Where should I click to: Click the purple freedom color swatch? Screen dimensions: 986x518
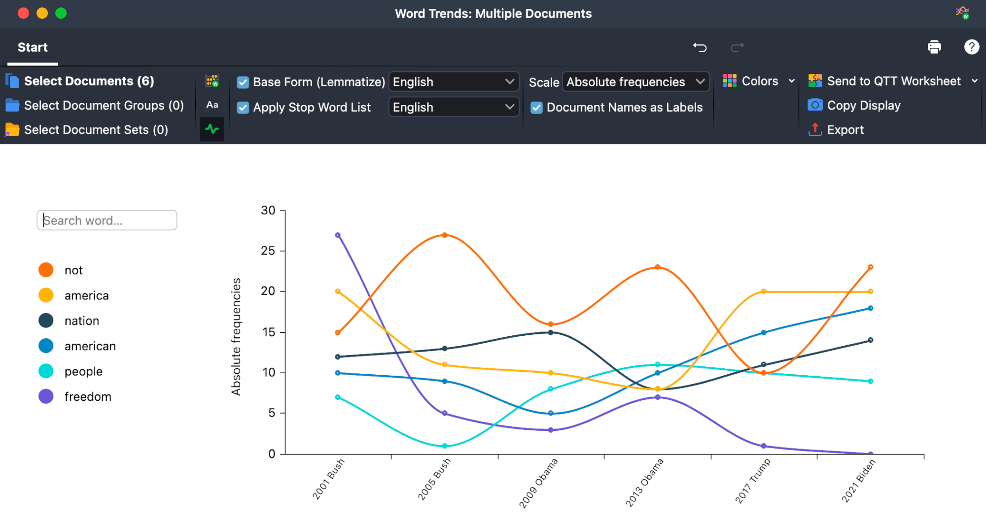[46, 396]
